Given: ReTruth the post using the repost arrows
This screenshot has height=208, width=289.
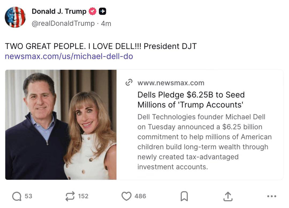Looking at the screenshot, I should coord(70,196).
